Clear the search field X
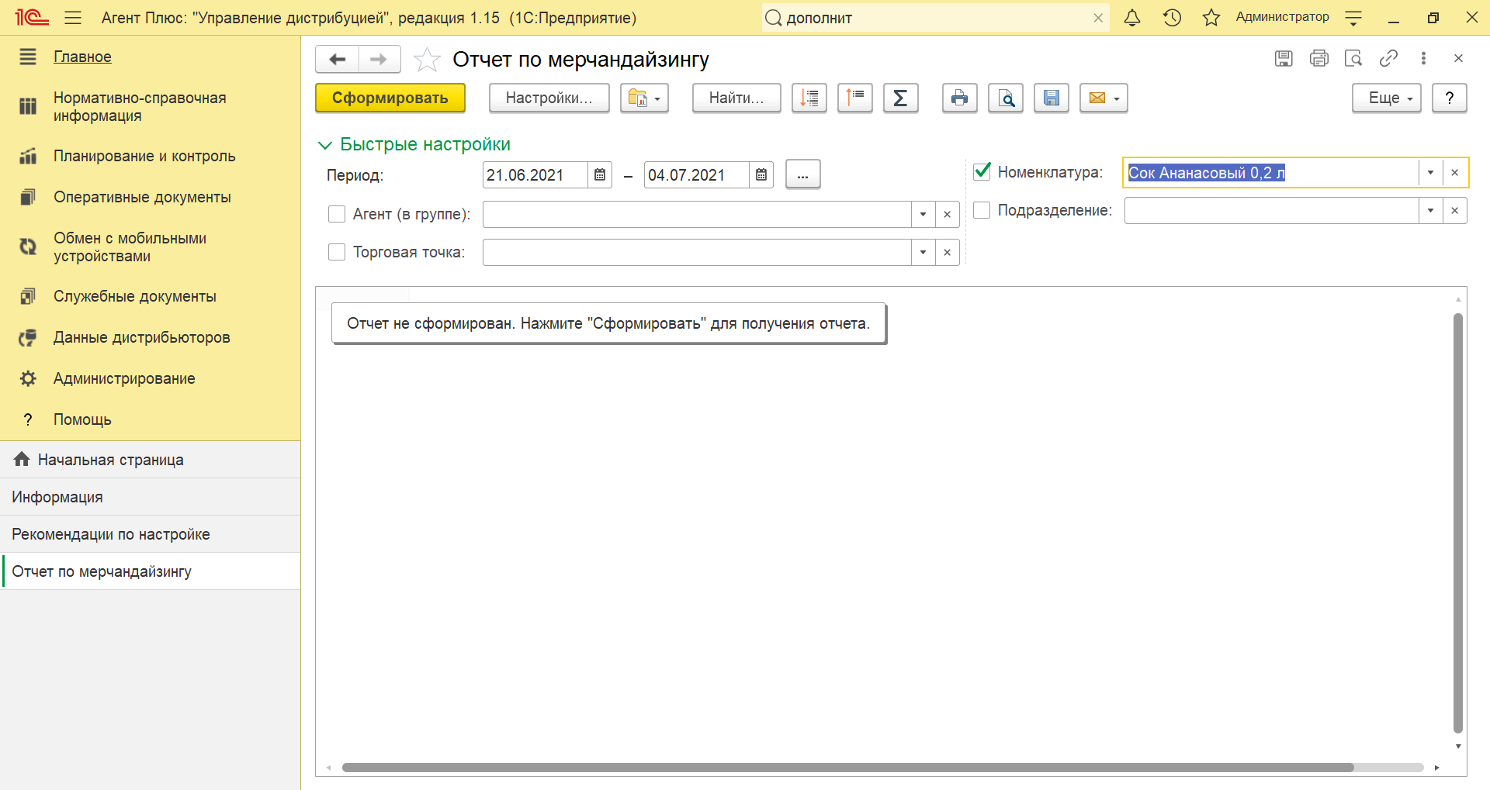The image size is (1490, 790). point(1098,18)
